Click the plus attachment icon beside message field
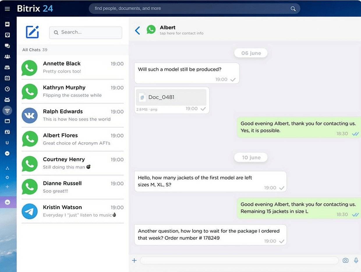The image size is (361, 272). (x=134, y=260)
